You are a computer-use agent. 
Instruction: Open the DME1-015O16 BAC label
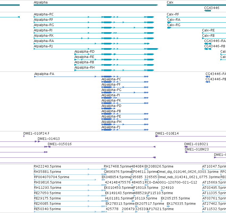click(60, 144)
